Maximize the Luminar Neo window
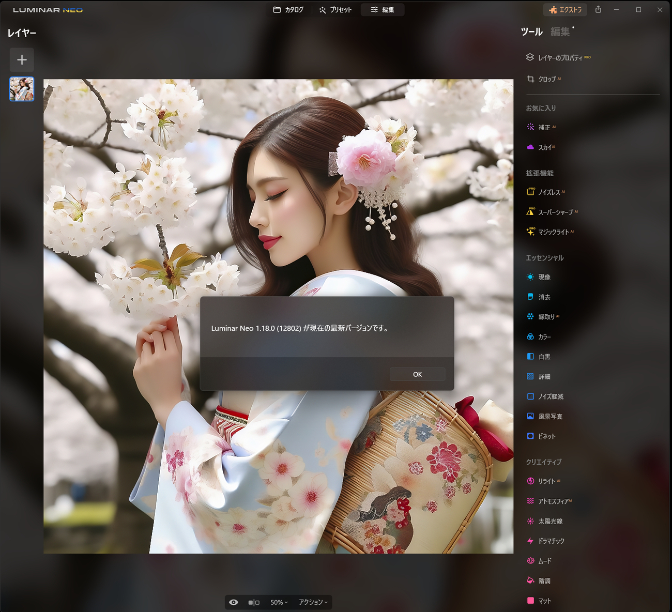This screenshot has height=612, width=672. 638,10
